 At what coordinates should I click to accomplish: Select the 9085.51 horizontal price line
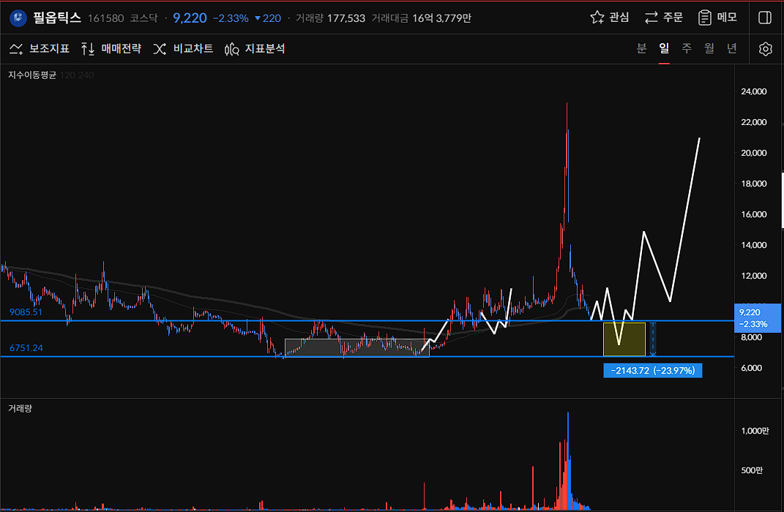(x=220, y=321)
